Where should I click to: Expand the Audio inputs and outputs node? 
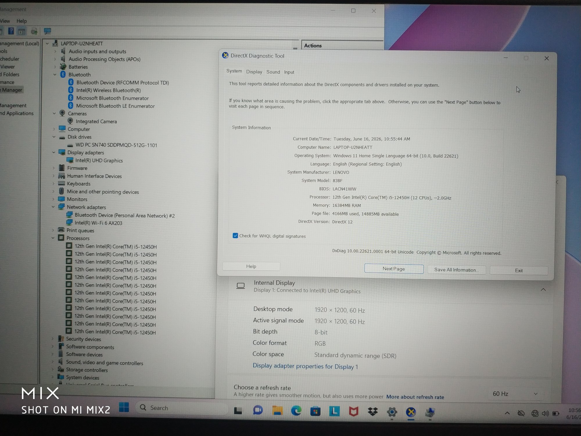point(55,51)
